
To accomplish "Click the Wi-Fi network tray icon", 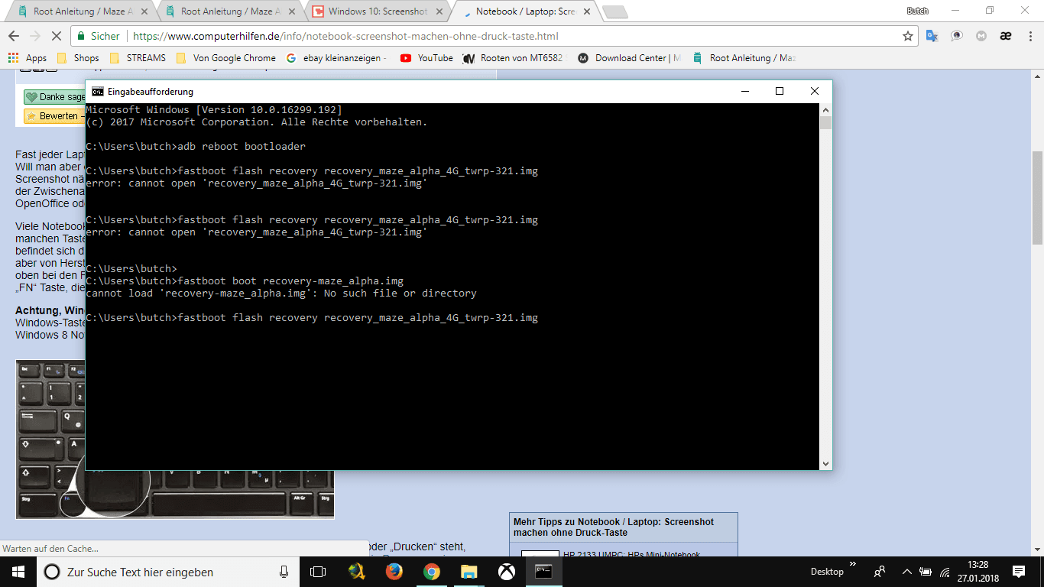I will point(945,572).
